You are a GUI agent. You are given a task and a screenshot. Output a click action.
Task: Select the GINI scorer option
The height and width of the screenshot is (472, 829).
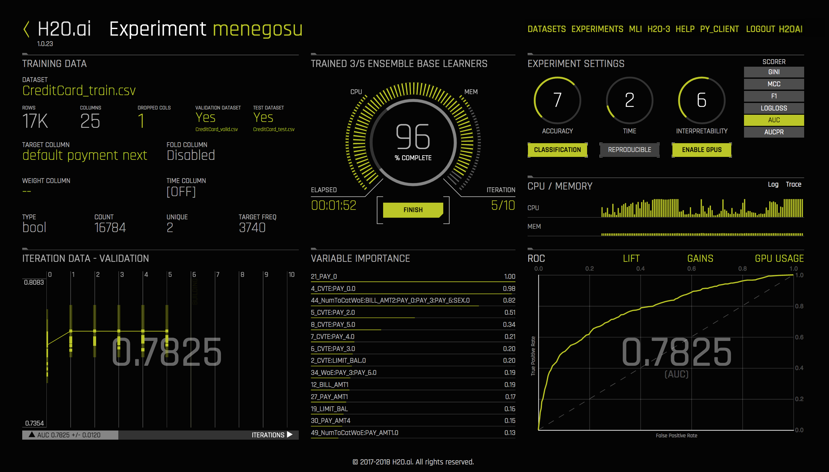click(x=774, y=72)
